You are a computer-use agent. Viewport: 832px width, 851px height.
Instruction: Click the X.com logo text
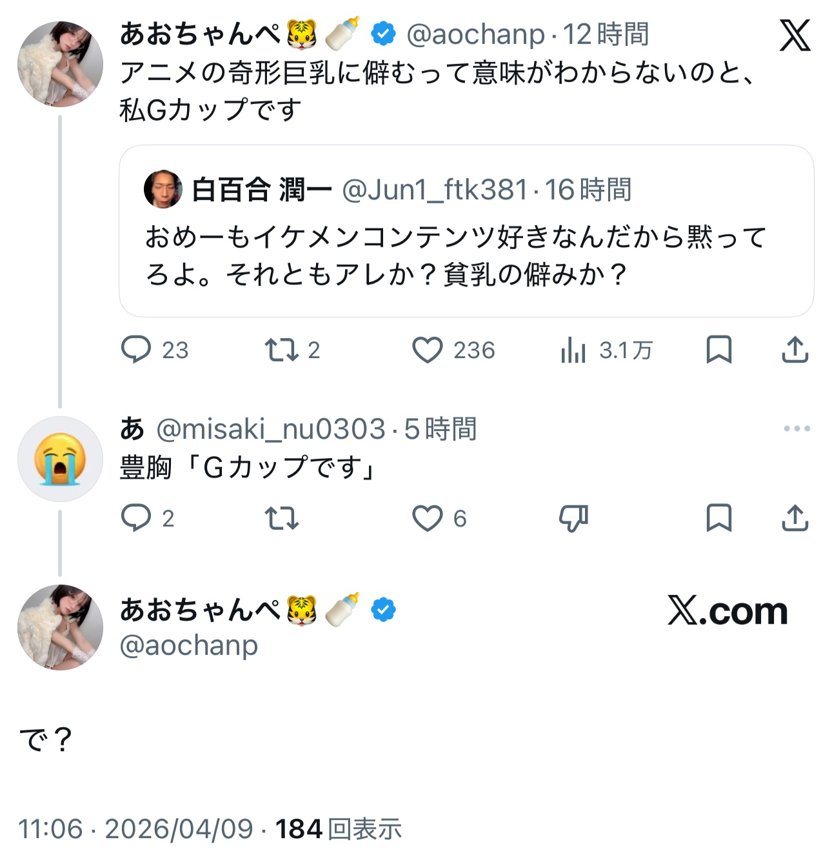(728, 611)
